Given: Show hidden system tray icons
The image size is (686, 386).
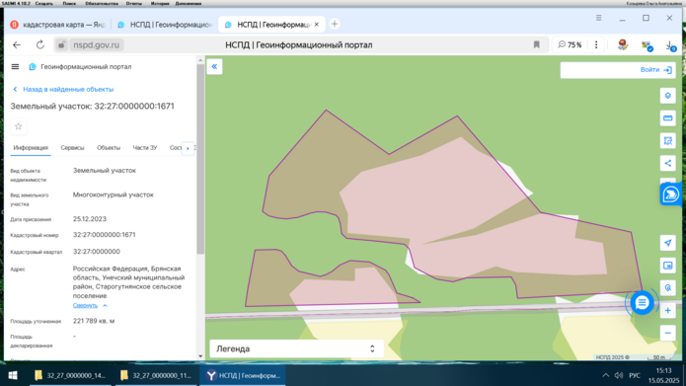Looking at the screenshot, I should click(605, 375).
